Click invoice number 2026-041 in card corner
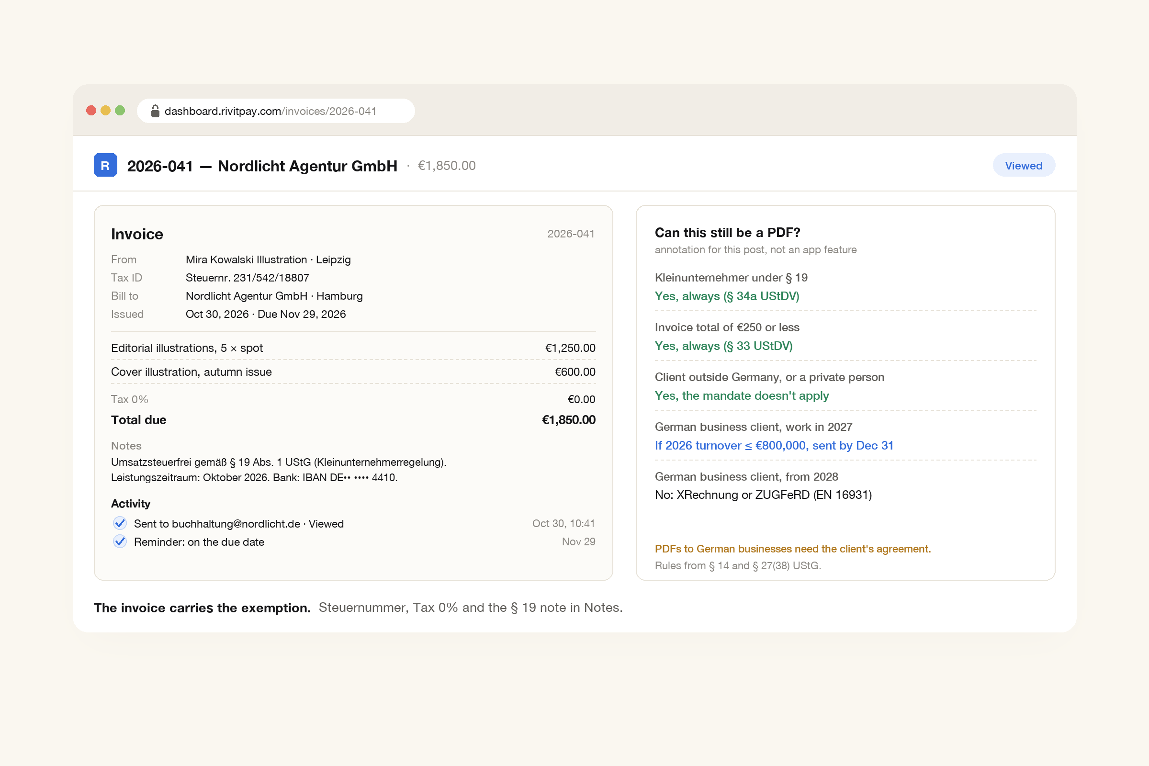The height and width of the screenshot is (766, 1149). 571,234
